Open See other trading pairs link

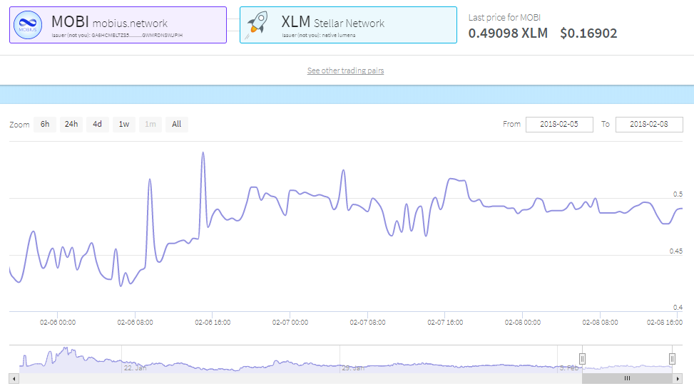pos(346,71)
